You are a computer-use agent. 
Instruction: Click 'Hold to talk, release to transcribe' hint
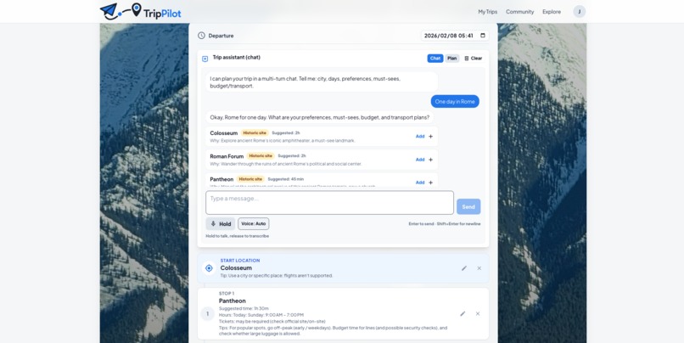point(238,236)
